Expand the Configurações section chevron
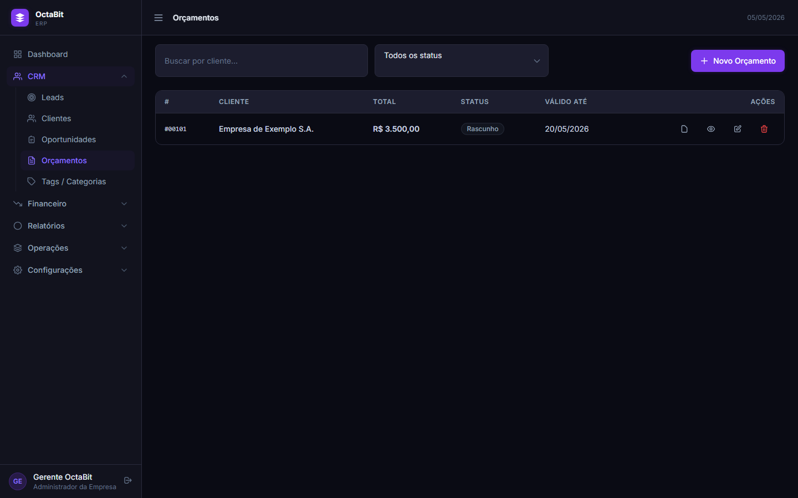Screen dimensions: 798x498 coord(124,270)
